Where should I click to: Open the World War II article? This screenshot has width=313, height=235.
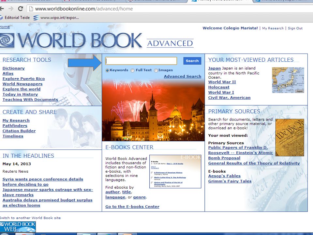222,82
